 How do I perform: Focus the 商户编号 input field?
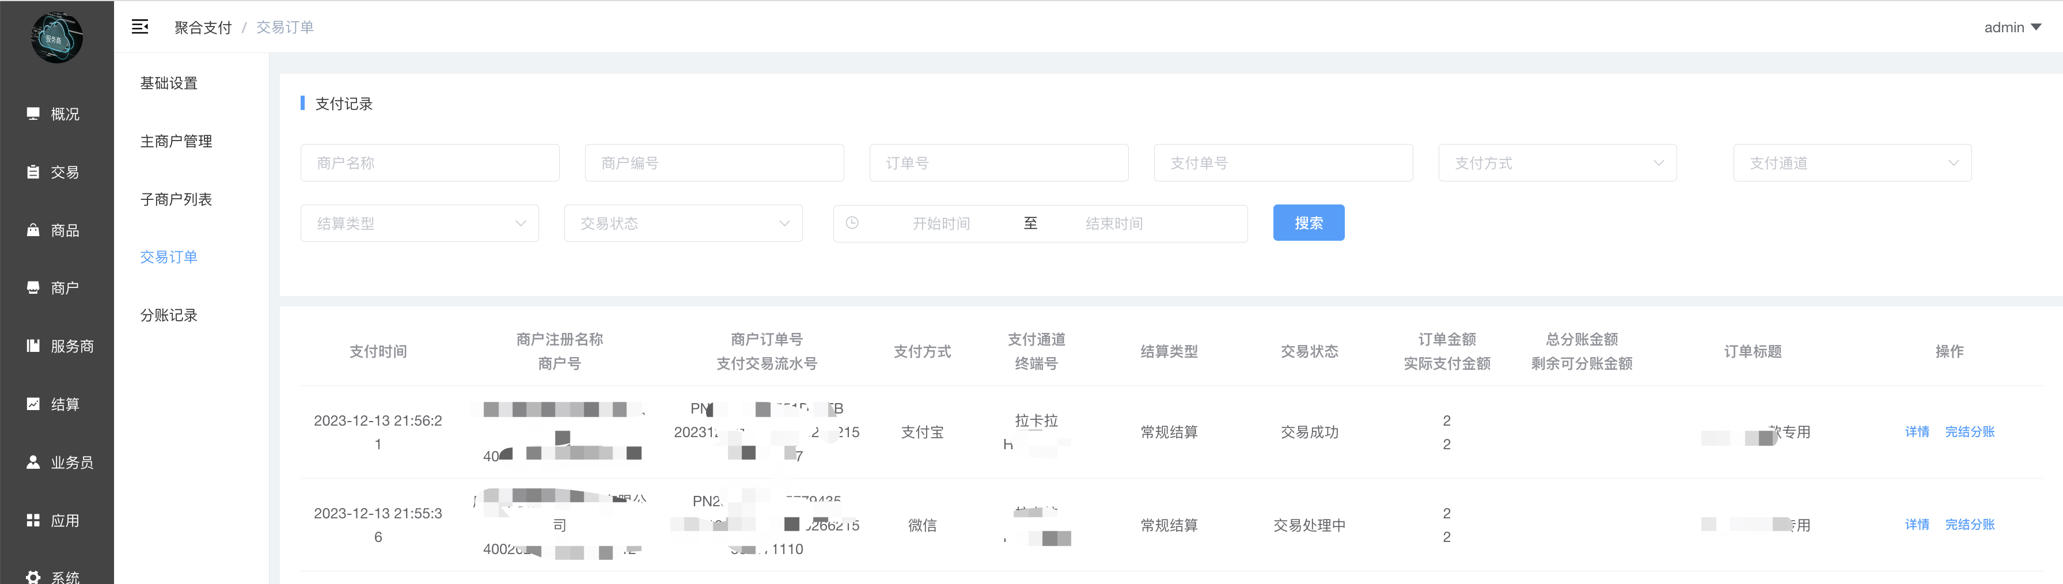pos(714,162)
